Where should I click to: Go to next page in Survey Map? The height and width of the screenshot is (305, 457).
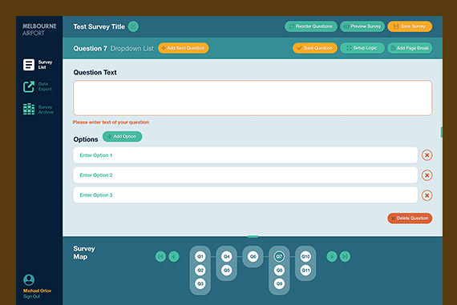pyautogui.click(x=332, y=256)
